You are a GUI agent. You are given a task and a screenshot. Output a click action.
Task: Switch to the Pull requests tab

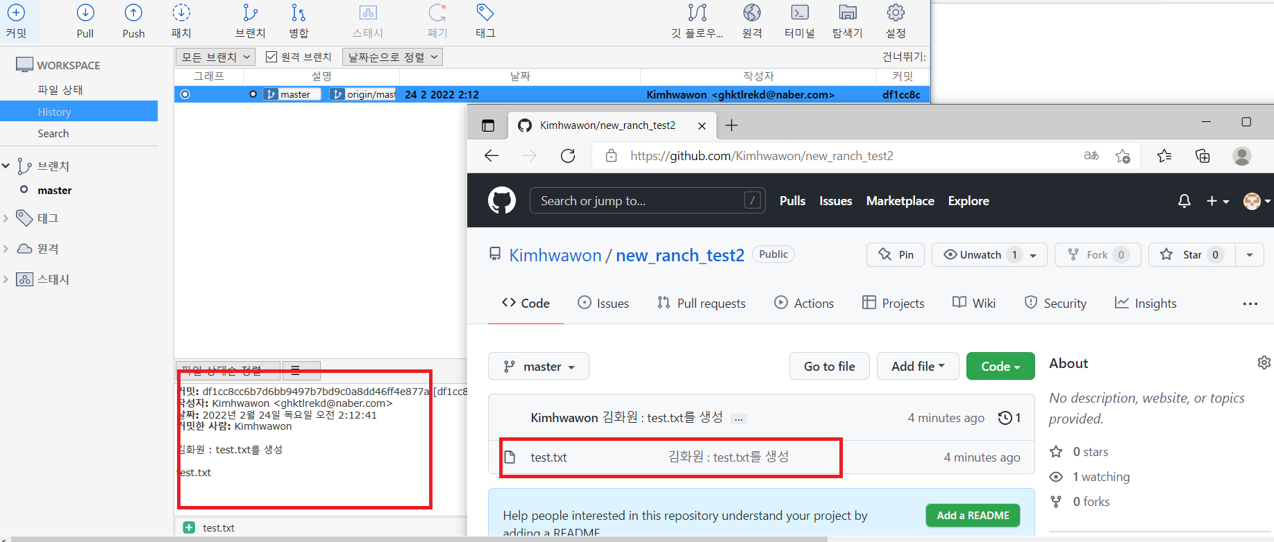point(701,303)
